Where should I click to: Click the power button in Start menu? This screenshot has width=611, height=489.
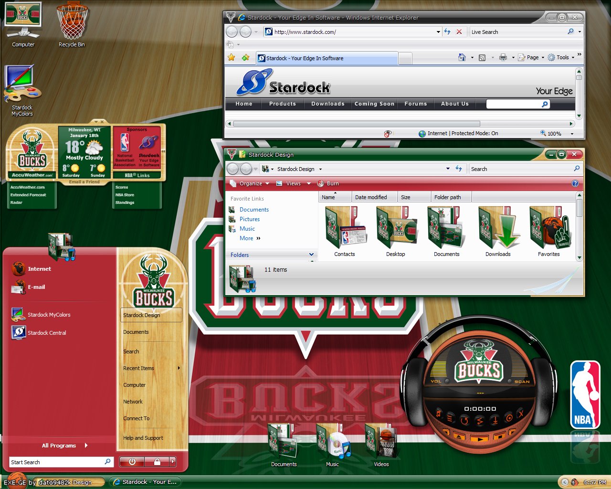coord(132,462)
